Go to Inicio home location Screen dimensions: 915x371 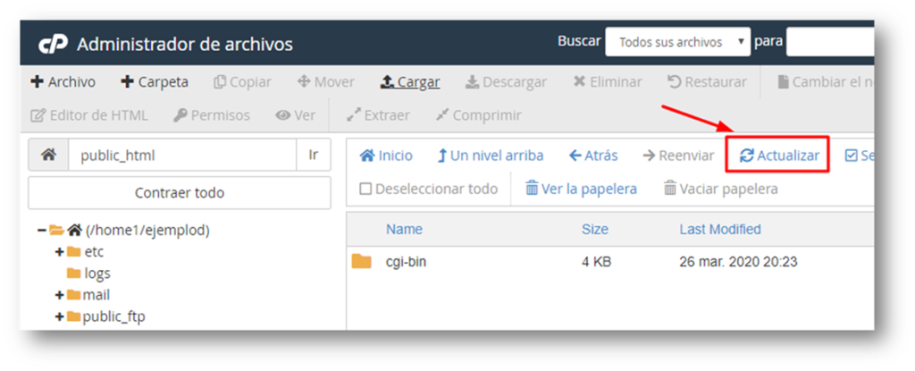click(386, 156)
